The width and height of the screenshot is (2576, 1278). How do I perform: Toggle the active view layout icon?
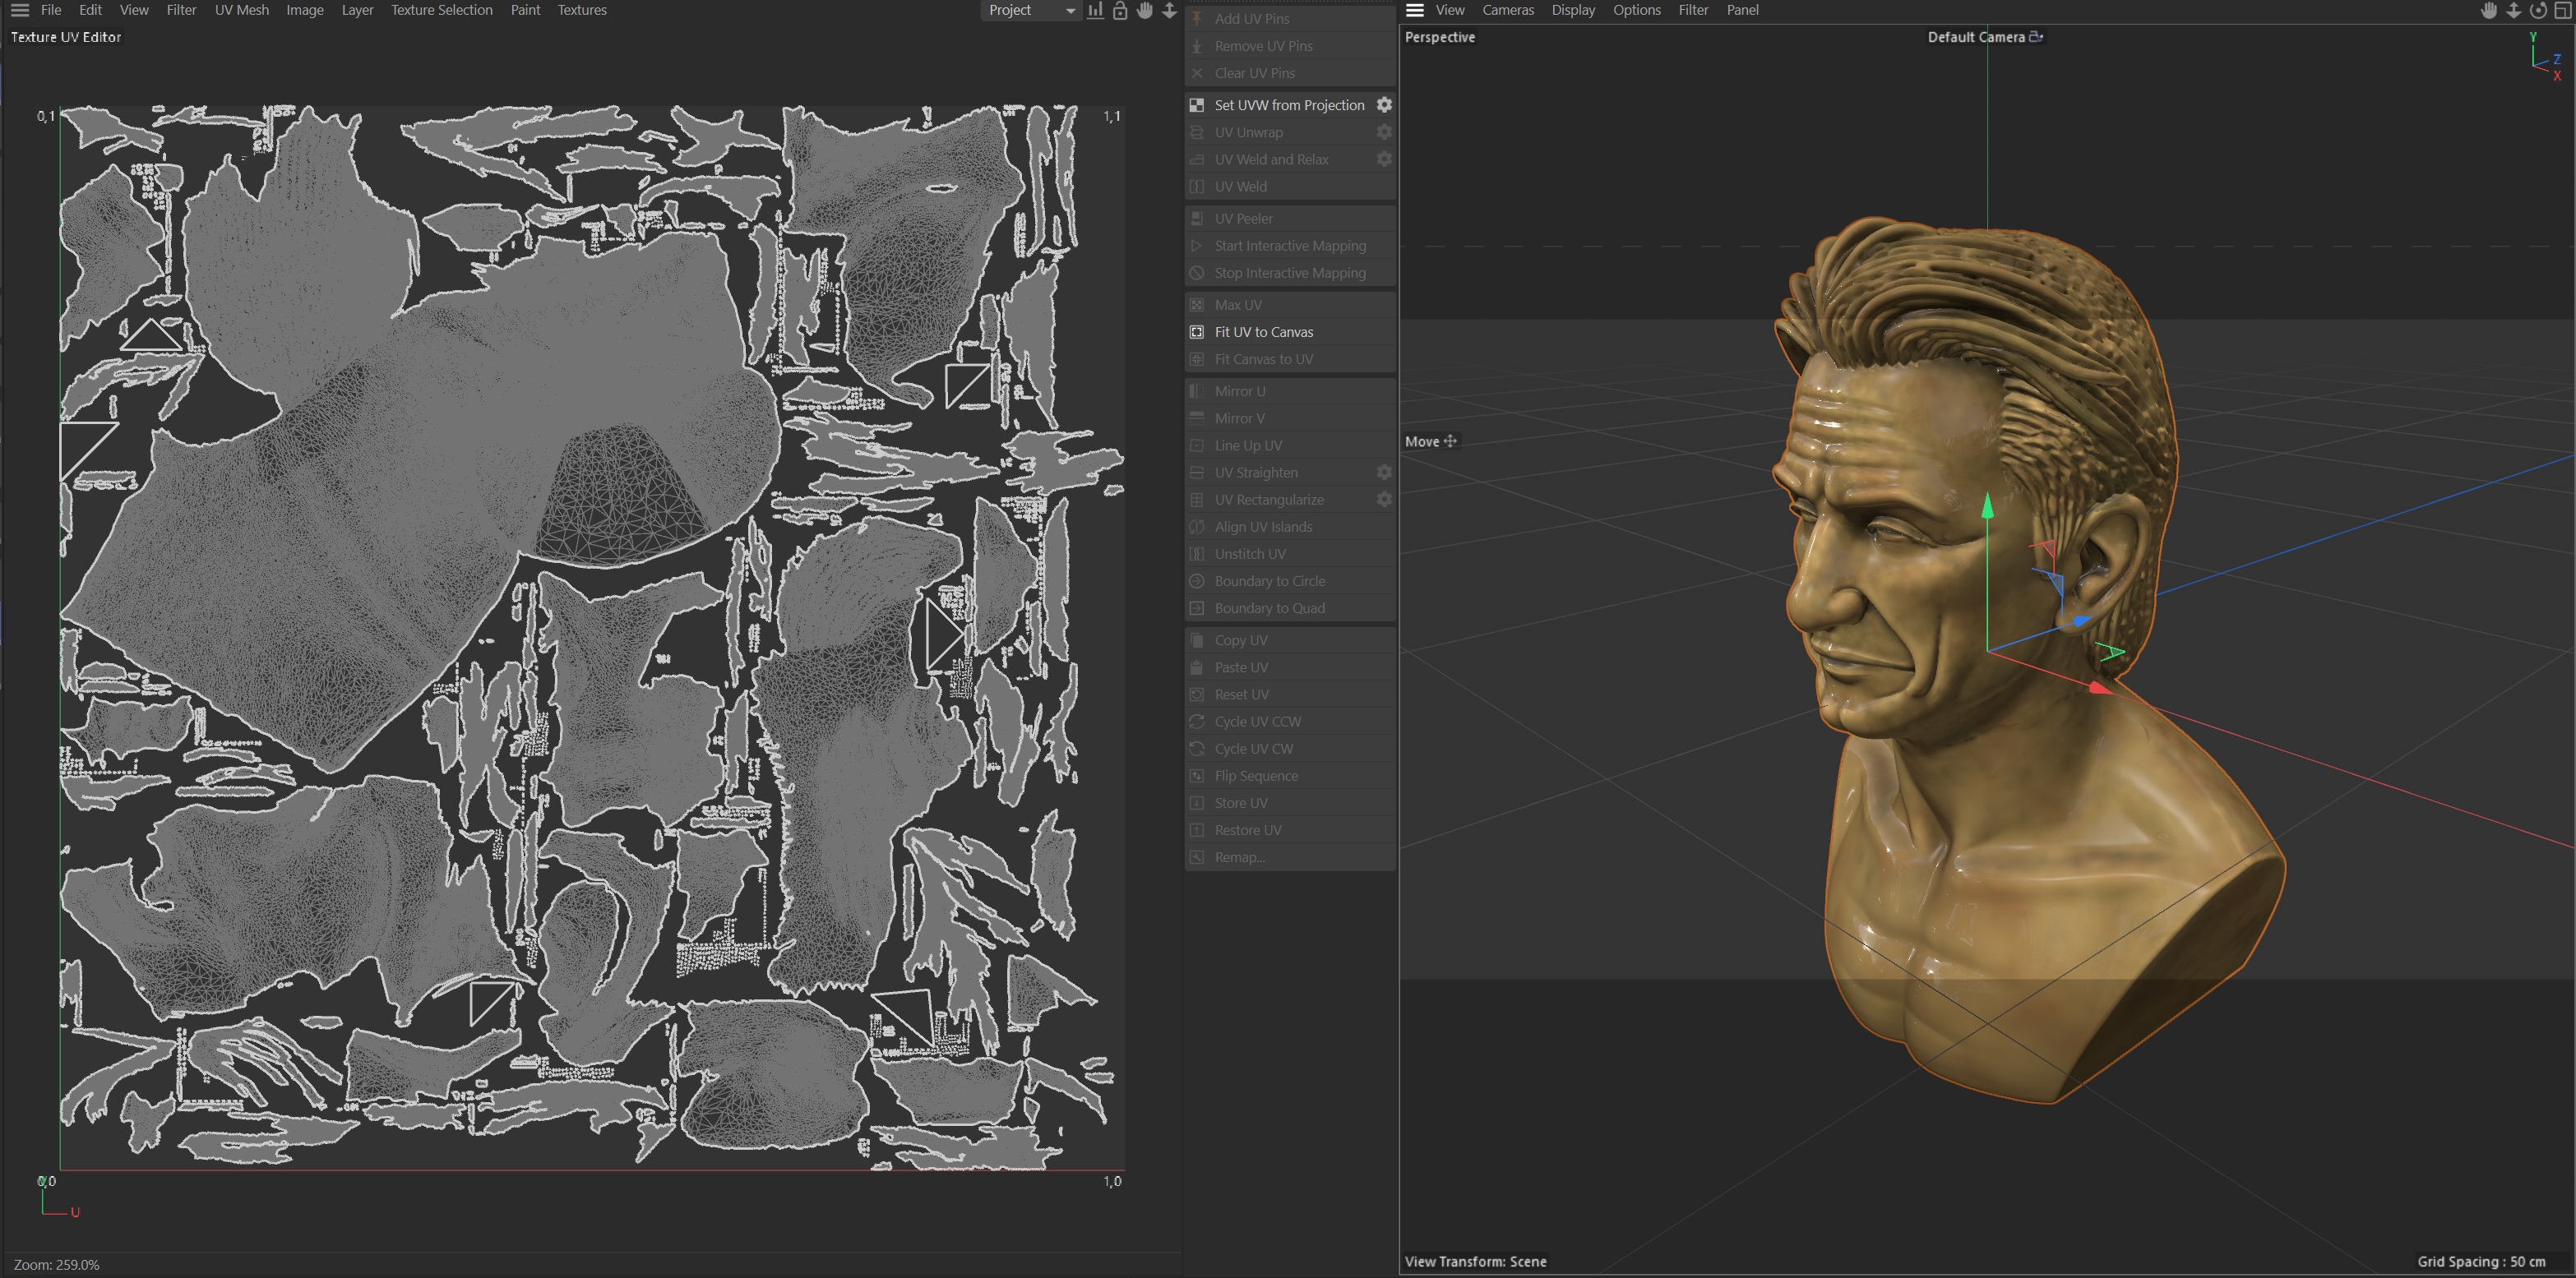click(x=2563, y=10)
